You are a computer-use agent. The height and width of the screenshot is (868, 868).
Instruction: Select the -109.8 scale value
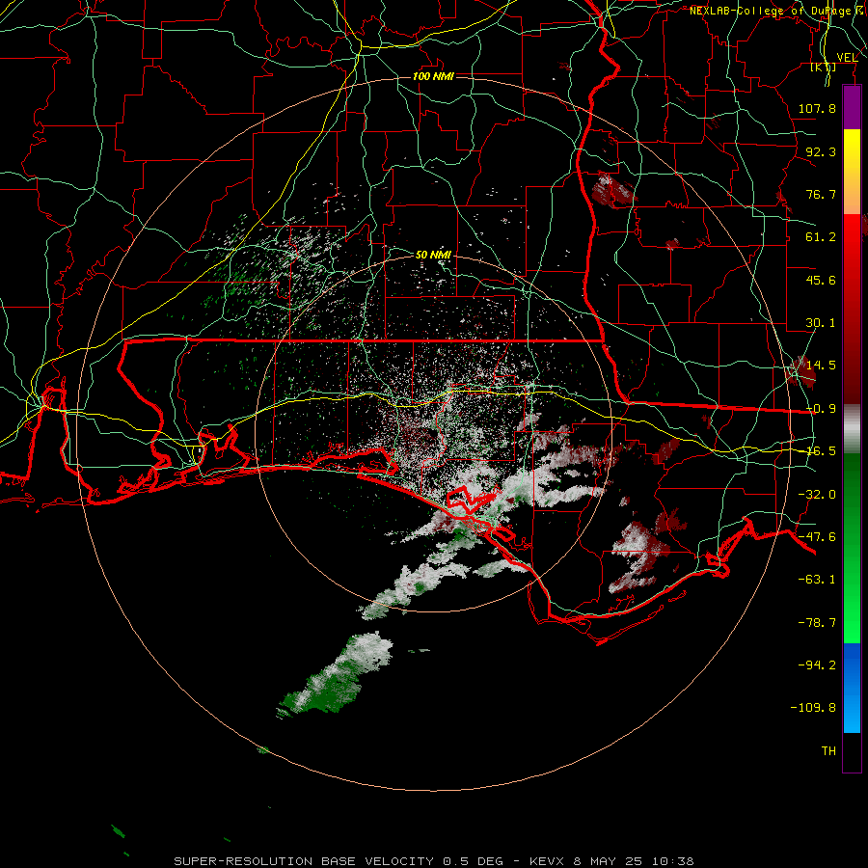click(x=813, y=708)
